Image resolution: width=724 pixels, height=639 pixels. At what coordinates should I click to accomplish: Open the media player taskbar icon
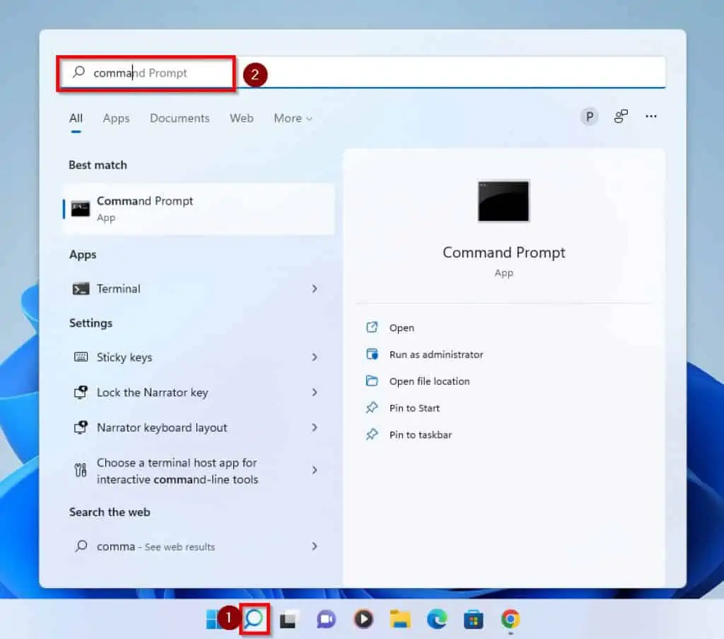[x=363, y=619]
